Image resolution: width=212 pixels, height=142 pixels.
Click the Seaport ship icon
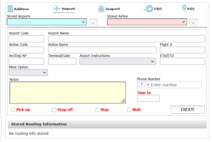(x=101, y=9)
